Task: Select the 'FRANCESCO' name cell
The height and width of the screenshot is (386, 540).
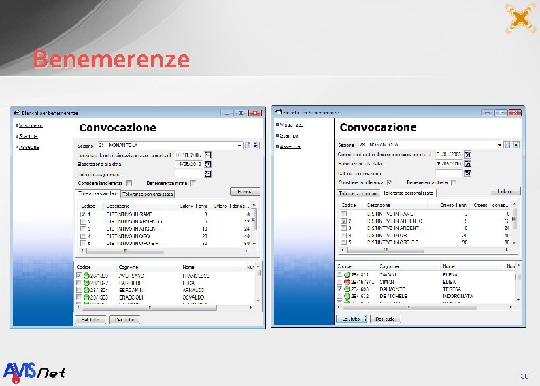Action: tap(196, 276)
